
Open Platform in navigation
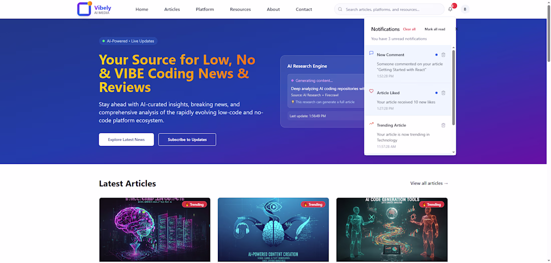pos(205,9)
